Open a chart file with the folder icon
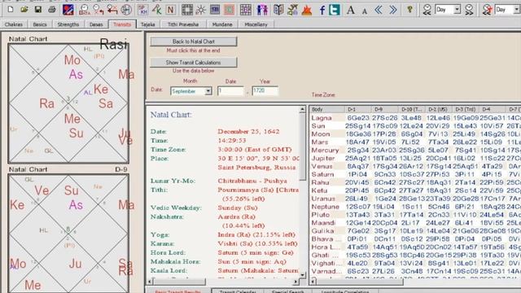This screenshot has height=293, width=521. point(24,9)
